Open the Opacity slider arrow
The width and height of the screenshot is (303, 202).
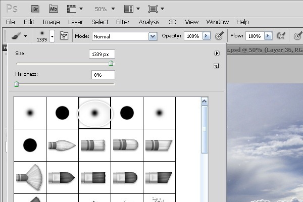(x=206, y=36)
